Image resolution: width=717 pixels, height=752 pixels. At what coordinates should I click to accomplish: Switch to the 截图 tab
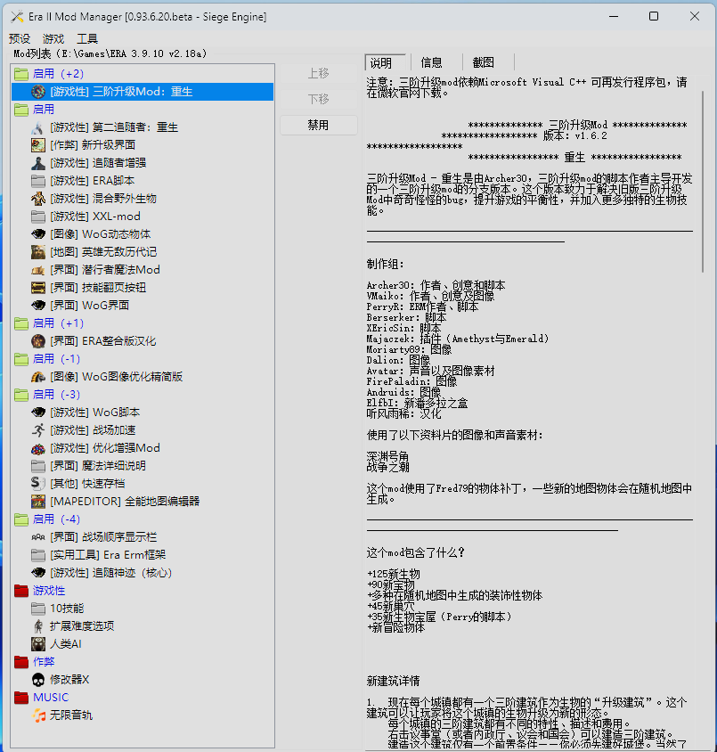[x=484, y=62]
